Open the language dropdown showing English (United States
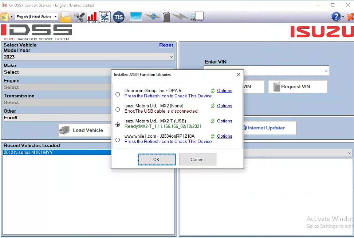 36,17
